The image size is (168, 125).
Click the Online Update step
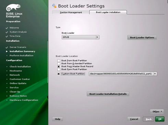tap(18, 83)
